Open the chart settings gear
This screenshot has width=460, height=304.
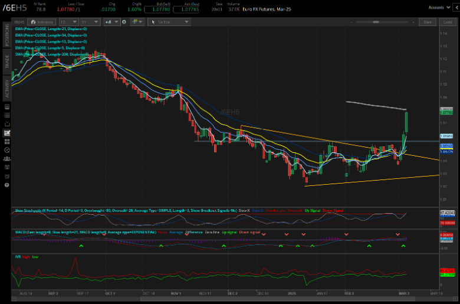point(124,22)
